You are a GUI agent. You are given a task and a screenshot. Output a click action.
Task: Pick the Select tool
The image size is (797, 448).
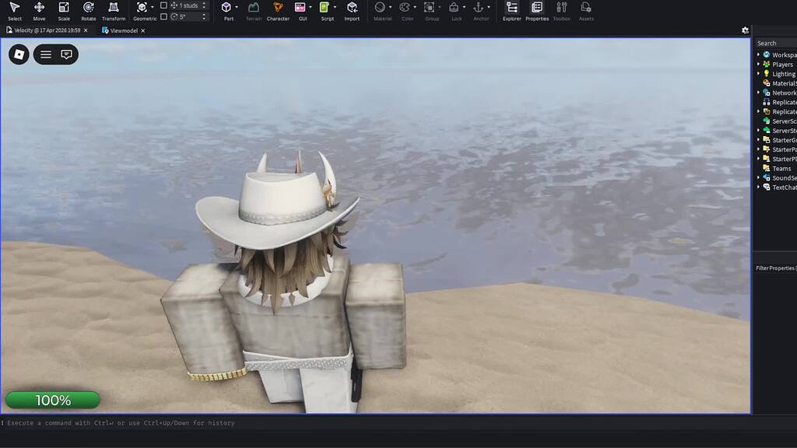pyautogui.click(x=14, y=11)
